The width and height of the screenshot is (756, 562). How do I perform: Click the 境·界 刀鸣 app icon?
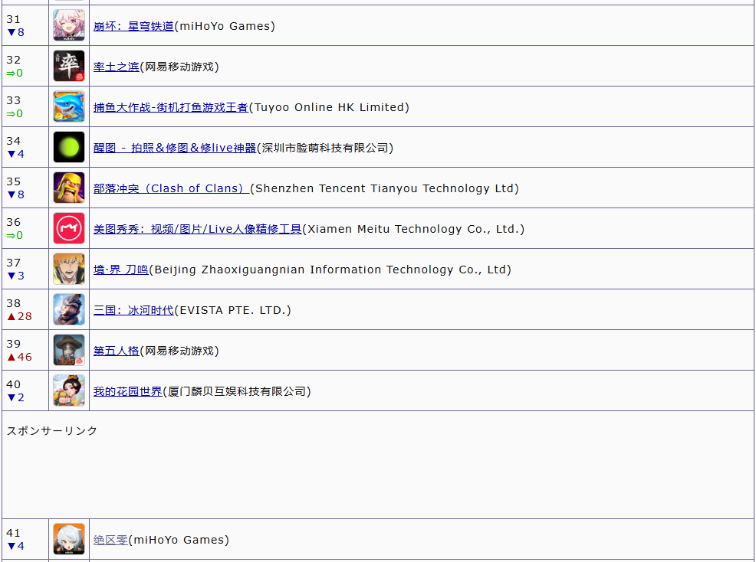(x=69, y=269)
